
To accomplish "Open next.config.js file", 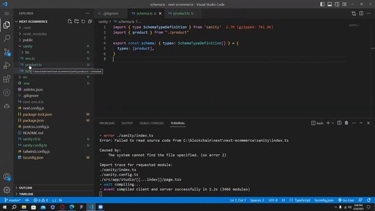I will (33, 108).
